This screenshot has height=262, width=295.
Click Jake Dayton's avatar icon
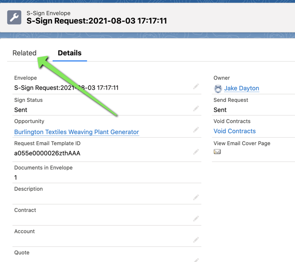[x=218, y=89]
